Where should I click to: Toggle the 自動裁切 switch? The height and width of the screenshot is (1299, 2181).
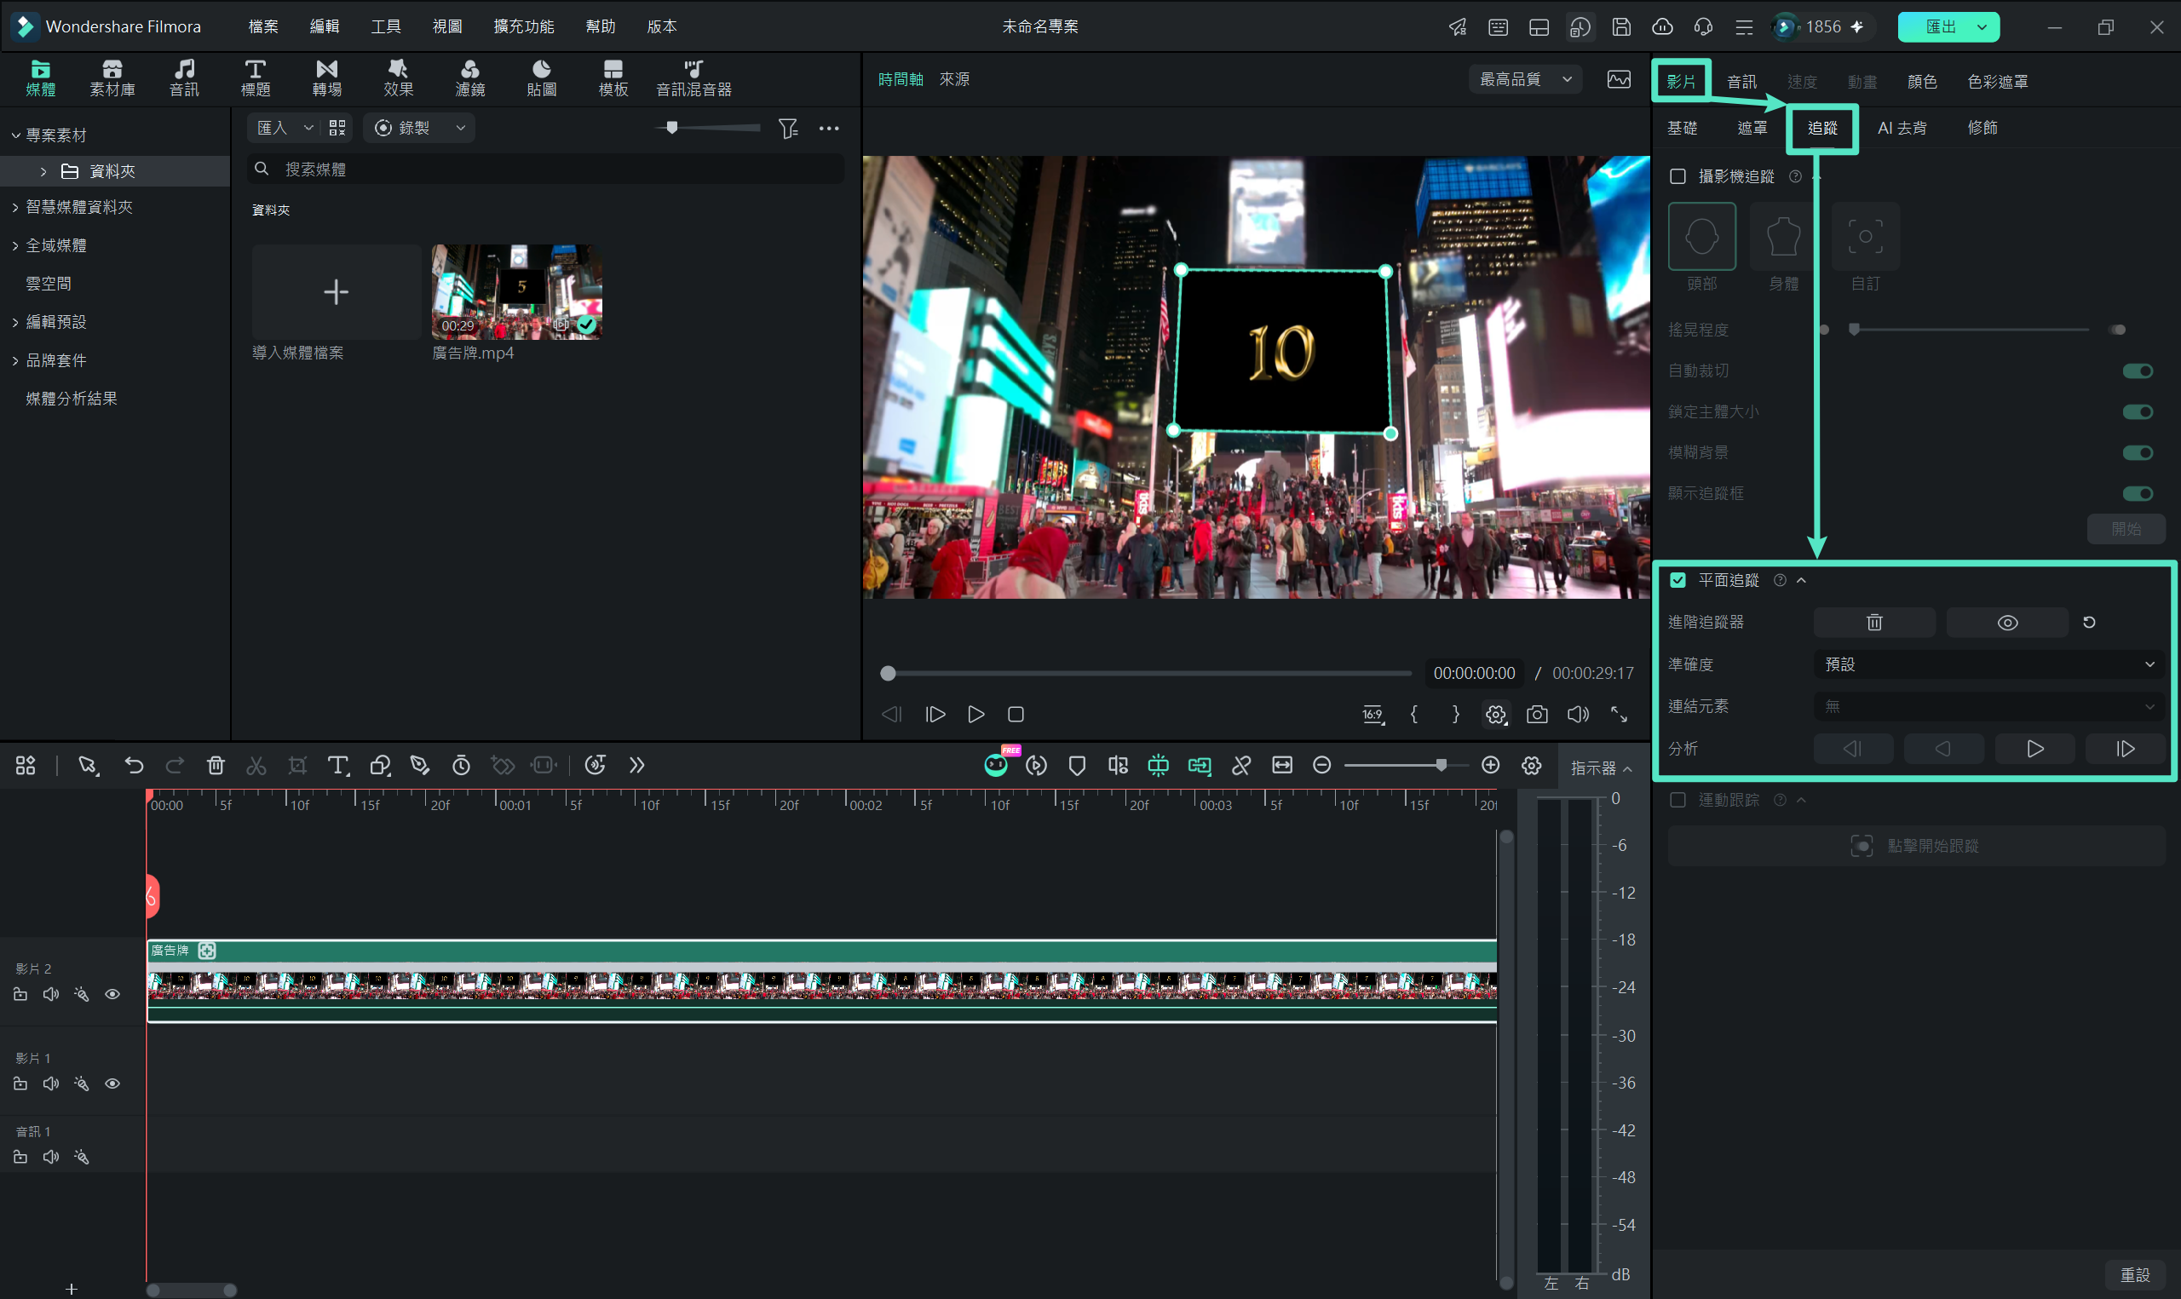pos(2138,371)
